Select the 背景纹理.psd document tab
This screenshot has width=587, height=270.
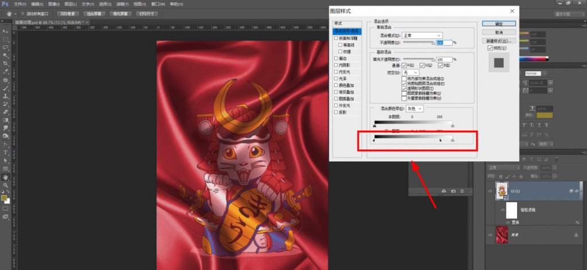point(51,22)
